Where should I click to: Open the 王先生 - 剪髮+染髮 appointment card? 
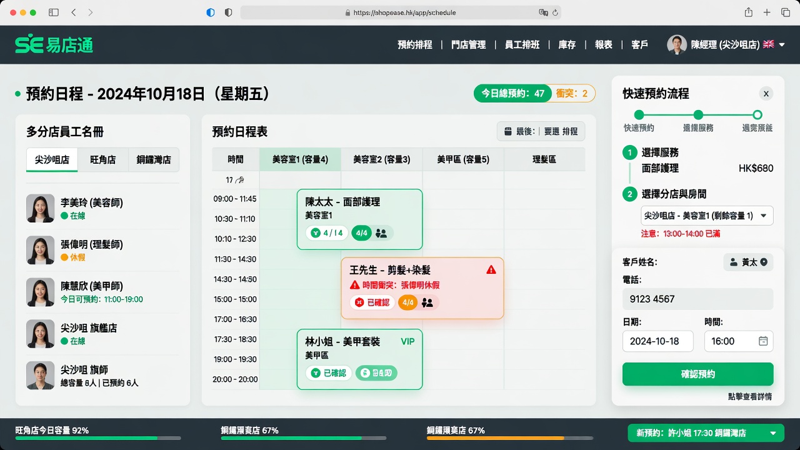point(422,288)
